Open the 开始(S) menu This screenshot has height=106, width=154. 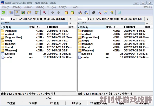pos(74,7)
